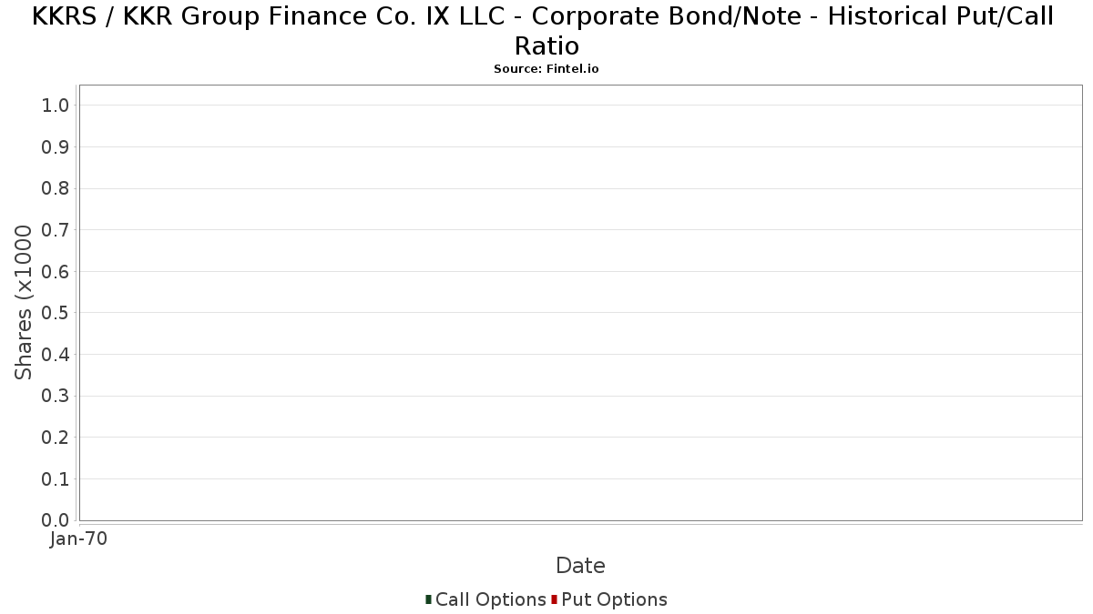
Task: Click the 0.8 y-axis tick label
Action: coord(56,188)
